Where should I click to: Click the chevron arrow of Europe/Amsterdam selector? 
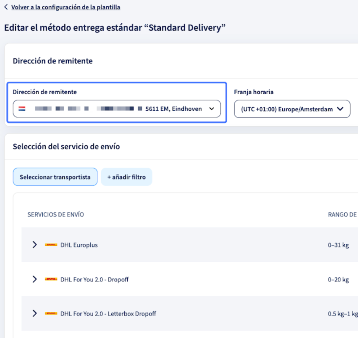click(340, 109)
